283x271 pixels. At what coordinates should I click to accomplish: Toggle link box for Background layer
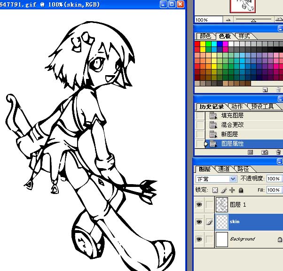209,239
